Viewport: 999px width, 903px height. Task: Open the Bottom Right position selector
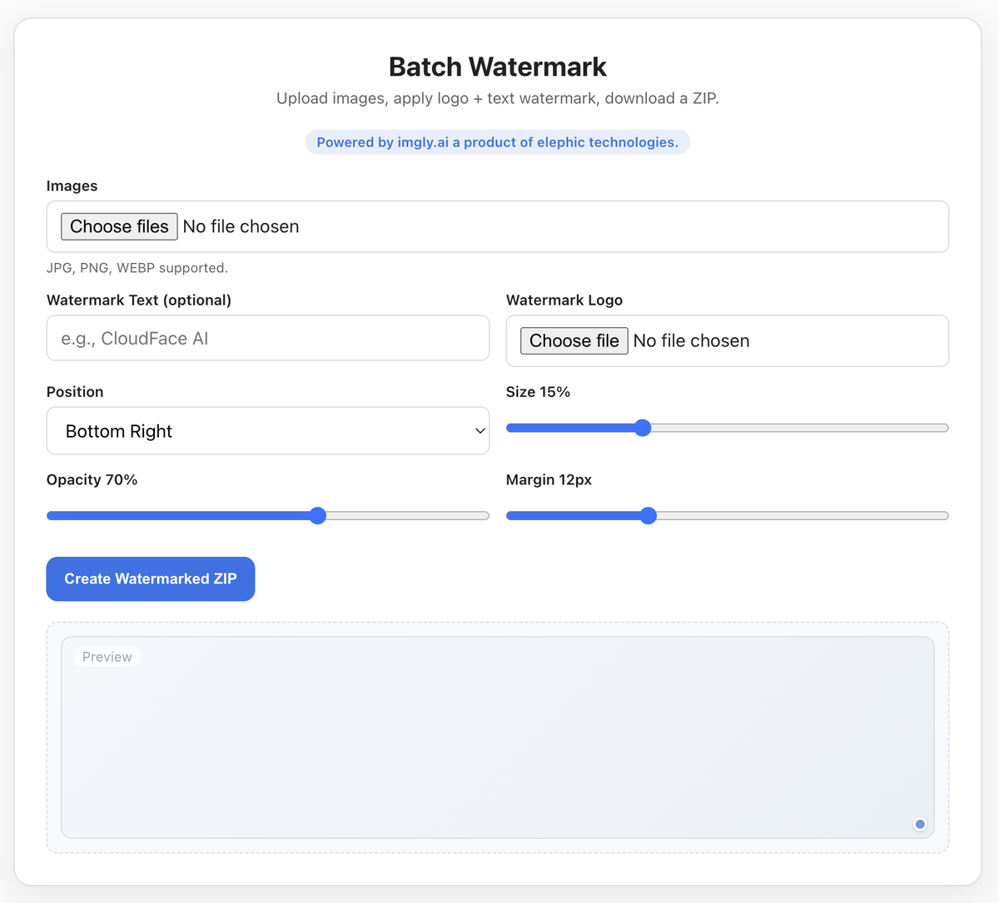point(266,431)
